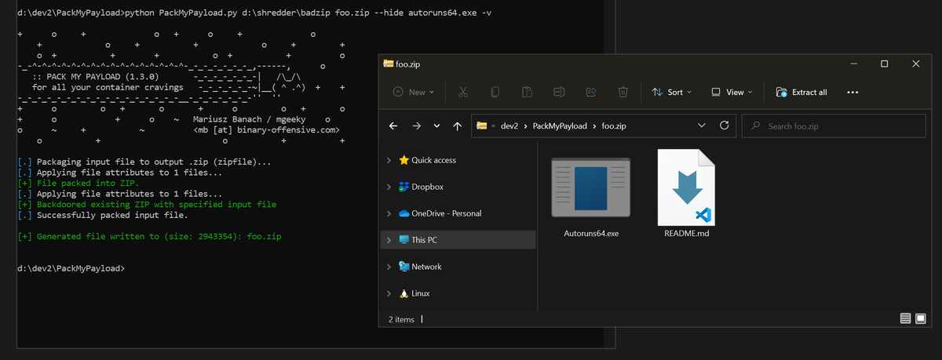Select the Autoruns64.exe file icon
The width and height of the screenshot is (942, 360).
591,188
